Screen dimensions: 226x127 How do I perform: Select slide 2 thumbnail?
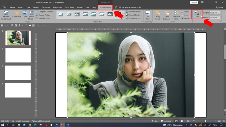(x=18, y=55)
